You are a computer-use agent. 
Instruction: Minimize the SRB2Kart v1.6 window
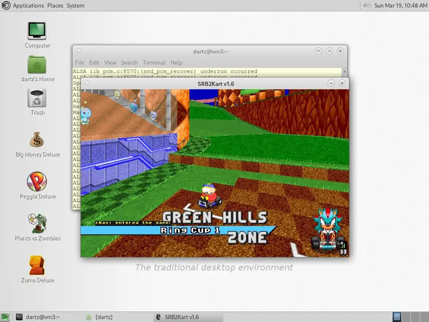click(x=331, y=83)
